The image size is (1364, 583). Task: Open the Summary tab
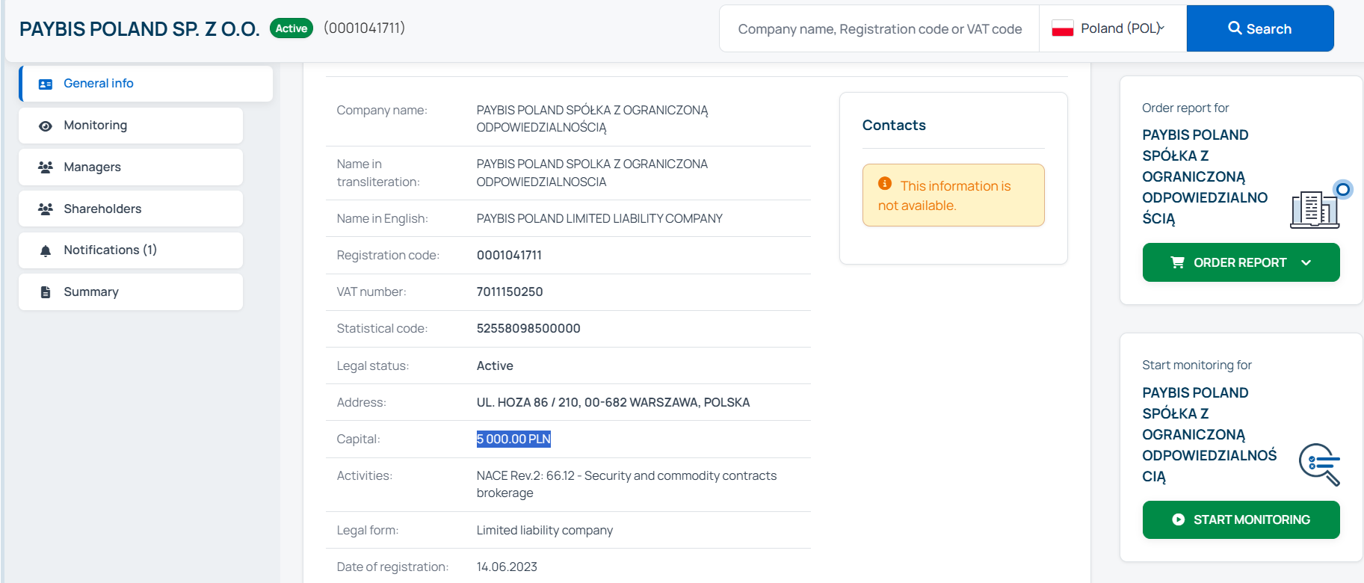click(x=131, y=292)
